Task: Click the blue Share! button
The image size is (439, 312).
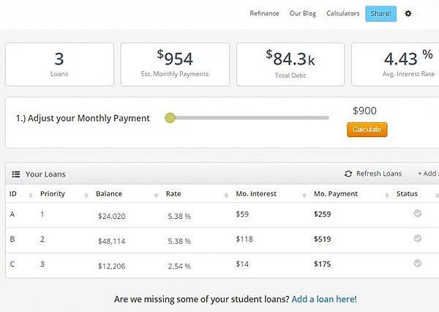Action: point(380,14)
